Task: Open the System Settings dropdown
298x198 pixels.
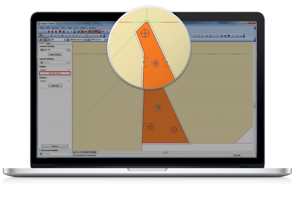Action: [54, 62]
